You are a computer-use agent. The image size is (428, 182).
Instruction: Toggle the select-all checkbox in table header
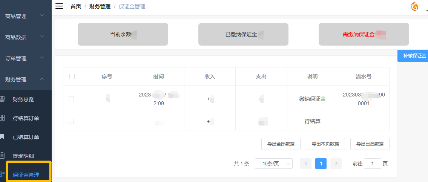tap(72, 76)
